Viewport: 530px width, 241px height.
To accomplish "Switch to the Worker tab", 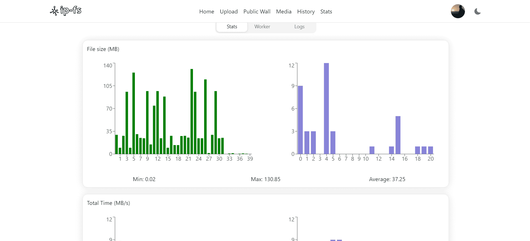I will [x=262, y=27].
